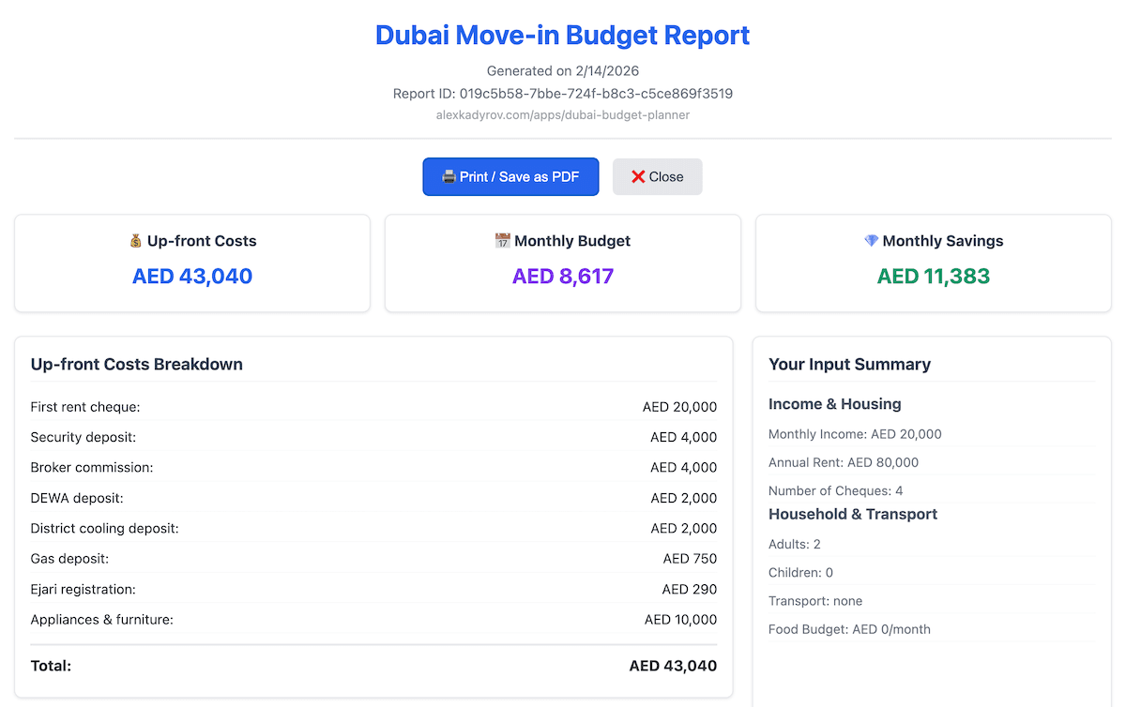
Task: Click the Generated on 2/14/2026 text
Action: click(563, 70)
